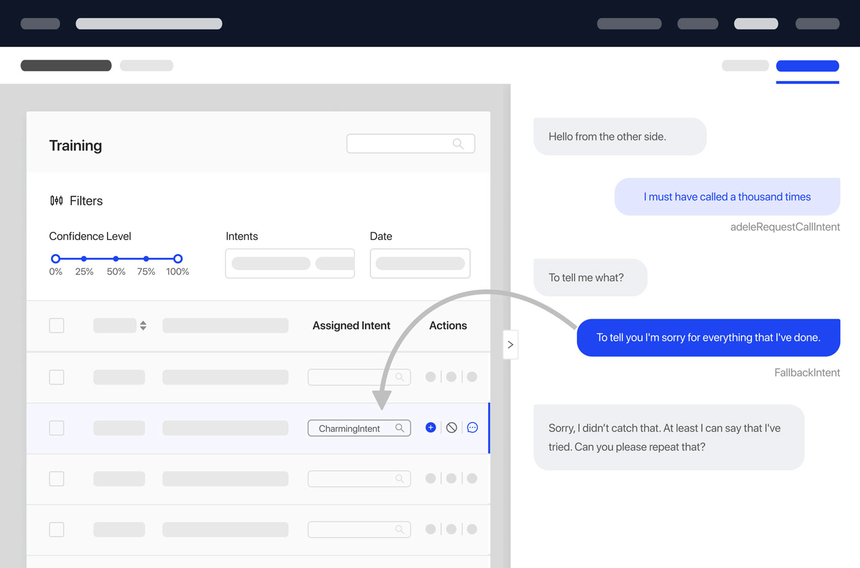Viewport: 860px width, 568px height.
Task: Click the CharmingIntent assigned intent field
Action: pos(359,428)
